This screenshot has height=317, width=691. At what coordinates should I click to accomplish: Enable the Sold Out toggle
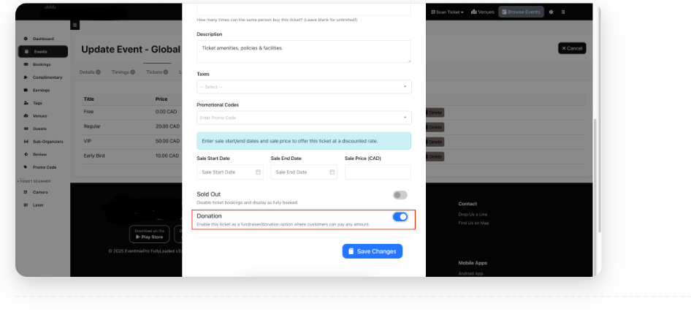click(400, 195)
